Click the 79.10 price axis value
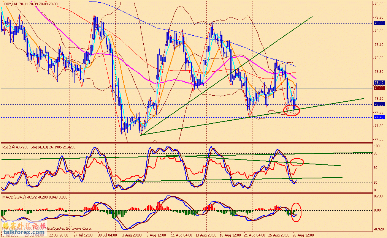387x238 pixels. click(x=379, y=44)
